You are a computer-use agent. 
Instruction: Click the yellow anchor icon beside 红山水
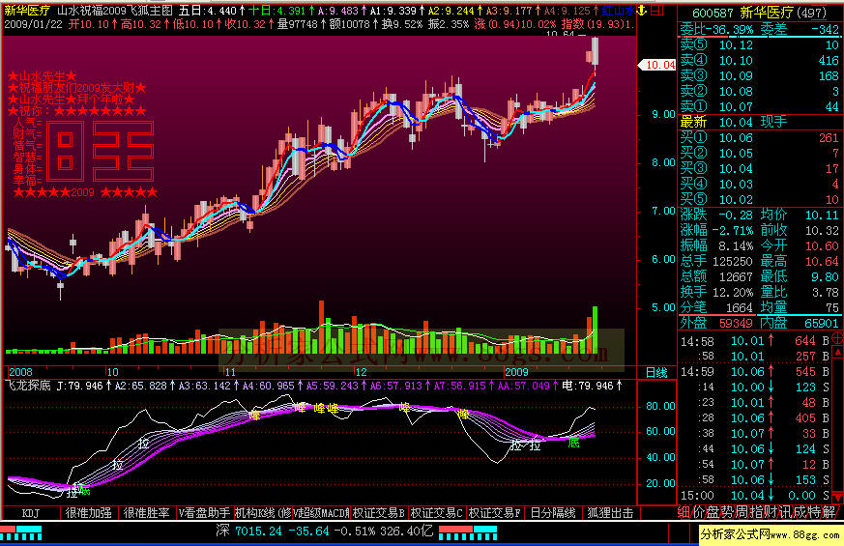click(641, 10)
